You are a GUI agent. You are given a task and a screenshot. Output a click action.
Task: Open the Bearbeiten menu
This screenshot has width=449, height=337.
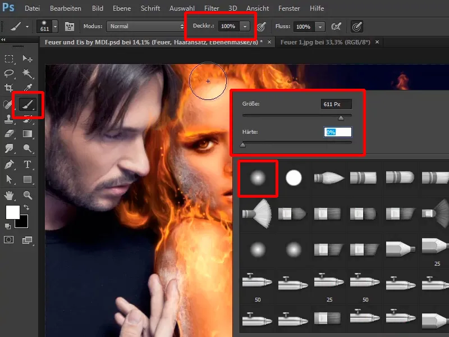click(x=66, y=8)
